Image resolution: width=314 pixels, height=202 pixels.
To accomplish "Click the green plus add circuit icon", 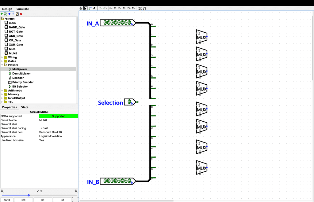I will (2, 14).
